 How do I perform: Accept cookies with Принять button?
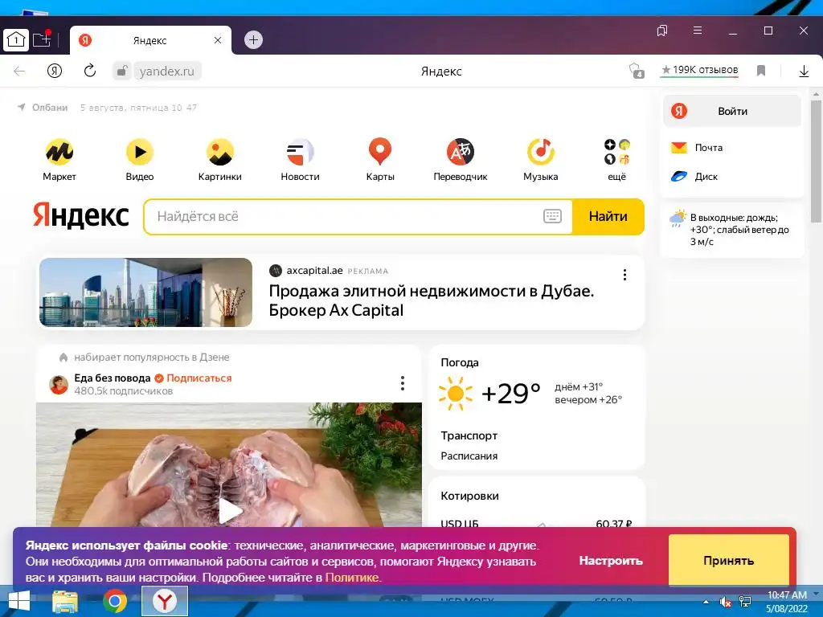728,560
